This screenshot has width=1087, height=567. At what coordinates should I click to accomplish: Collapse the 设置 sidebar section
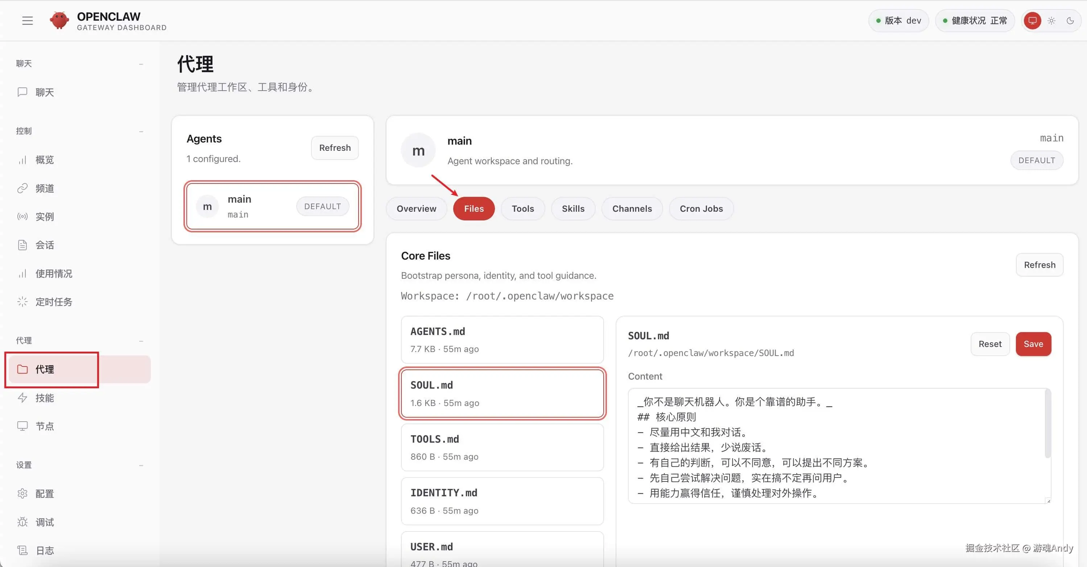coord(141,465)
